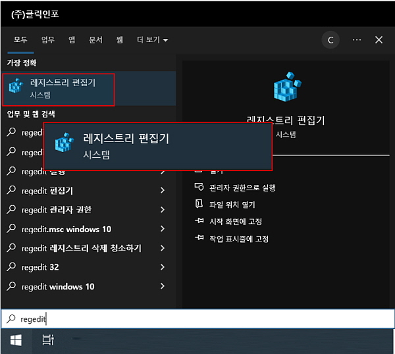
Task: Close the search panel with X
Action: pos(379,39)
